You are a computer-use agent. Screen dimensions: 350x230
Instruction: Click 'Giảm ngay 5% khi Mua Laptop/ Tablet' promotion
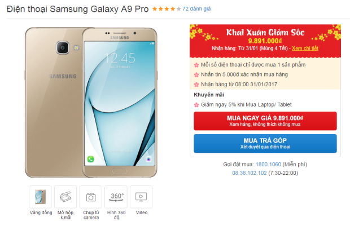[246, 104]
